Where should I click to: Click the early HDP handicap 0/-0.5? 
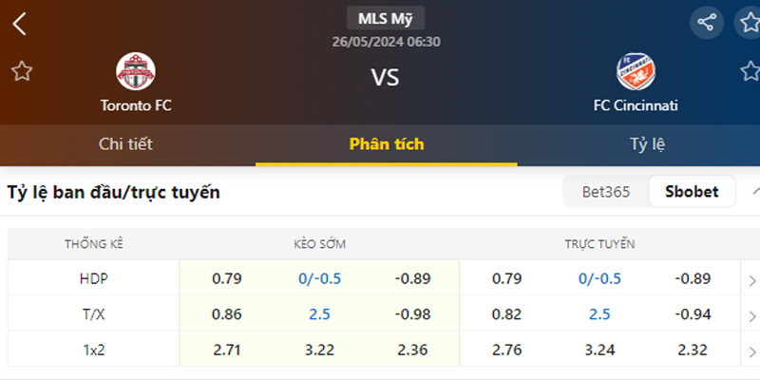pos(319,278)
